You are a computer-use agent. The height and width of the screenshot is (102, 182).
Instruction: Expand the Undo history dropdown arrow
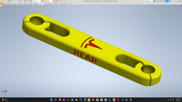point(13,1)
